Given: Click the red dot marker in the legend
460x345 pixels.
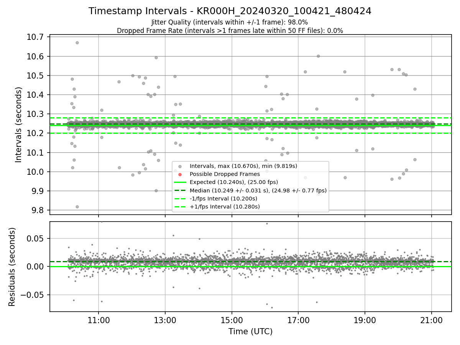Looking at the screenshot, I should pyautogui.click(x=180, y=174).
